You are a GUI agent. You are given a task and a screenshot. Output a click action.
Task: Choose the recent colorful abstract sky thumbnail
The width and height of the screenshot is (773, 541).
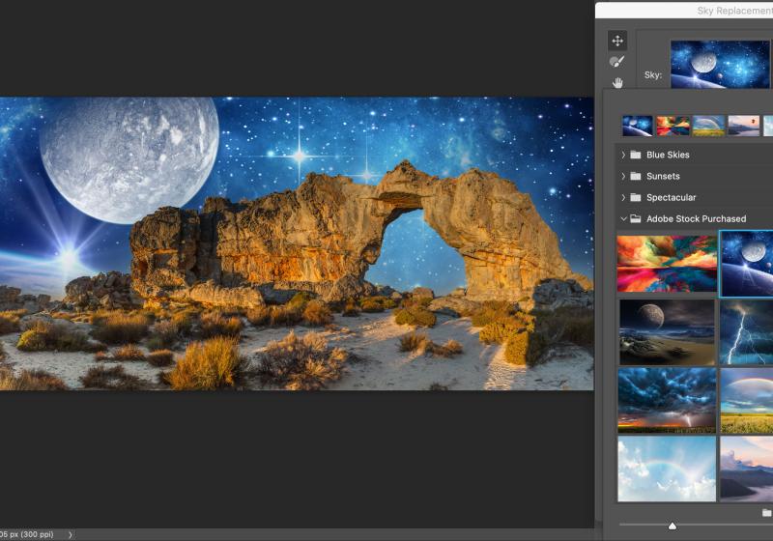click(x=673, y=127)
